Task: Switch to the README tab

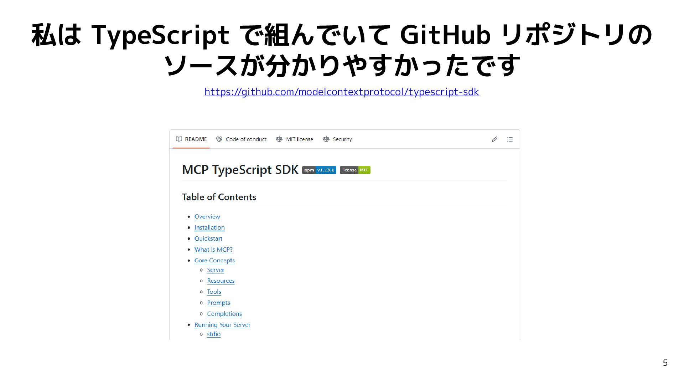Action: (x=191, y=139)
